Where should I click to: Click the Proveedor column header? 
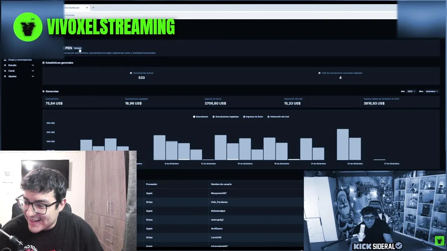click(x=152, y=184)
